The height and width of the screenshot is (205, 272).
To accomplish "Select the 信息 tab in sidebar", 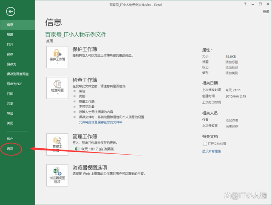I will point(17,25).
